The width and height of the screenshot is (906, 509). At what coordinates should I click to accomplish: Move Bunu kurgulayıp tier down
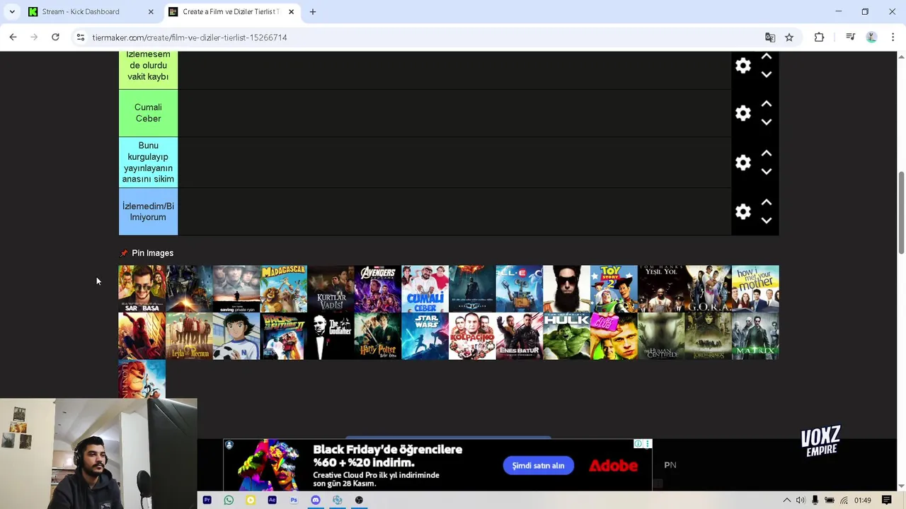coord(766,171)
